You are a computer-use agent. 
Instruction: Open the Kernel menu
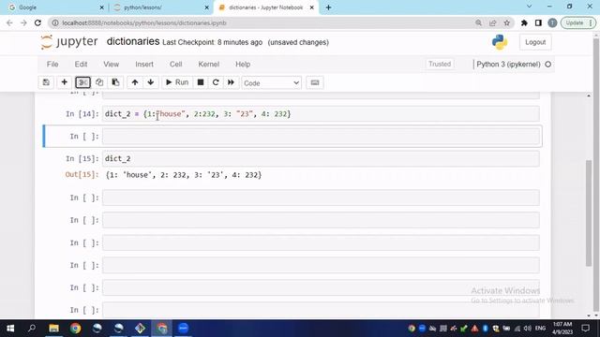tap(208, 65)
